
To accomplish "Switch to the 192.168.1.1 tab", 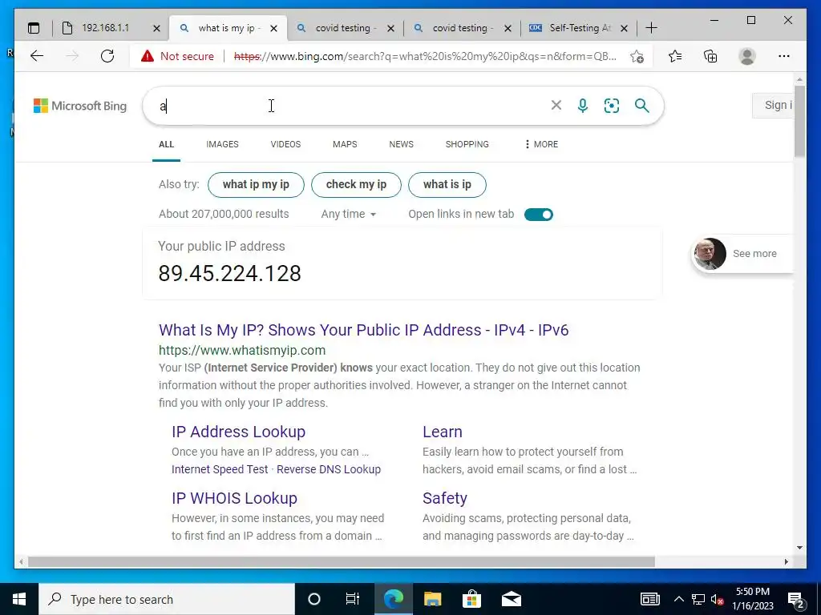I will pyautogui.click(x=105, y=28).
